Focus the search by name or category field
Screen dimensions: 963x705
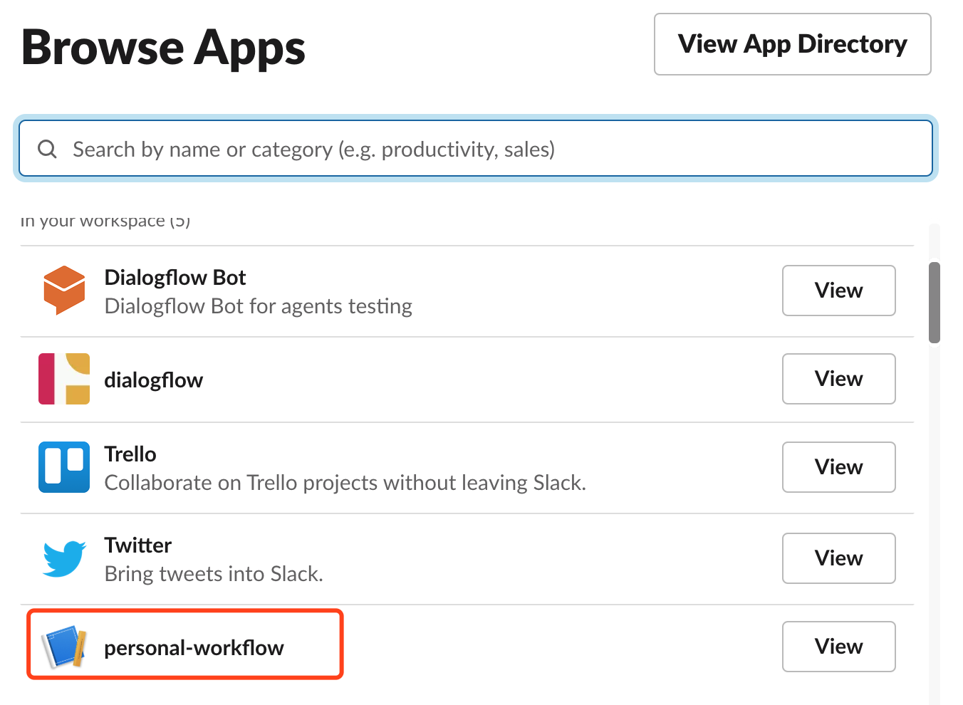476,148
